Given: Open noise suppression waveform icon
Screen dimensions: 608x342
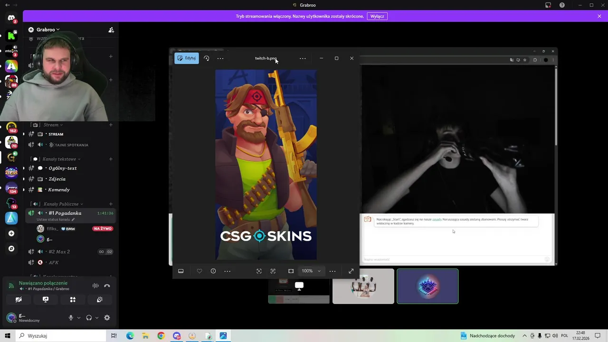Looking at the screenshot, I should pyautogui.click(x=95, y=285).
